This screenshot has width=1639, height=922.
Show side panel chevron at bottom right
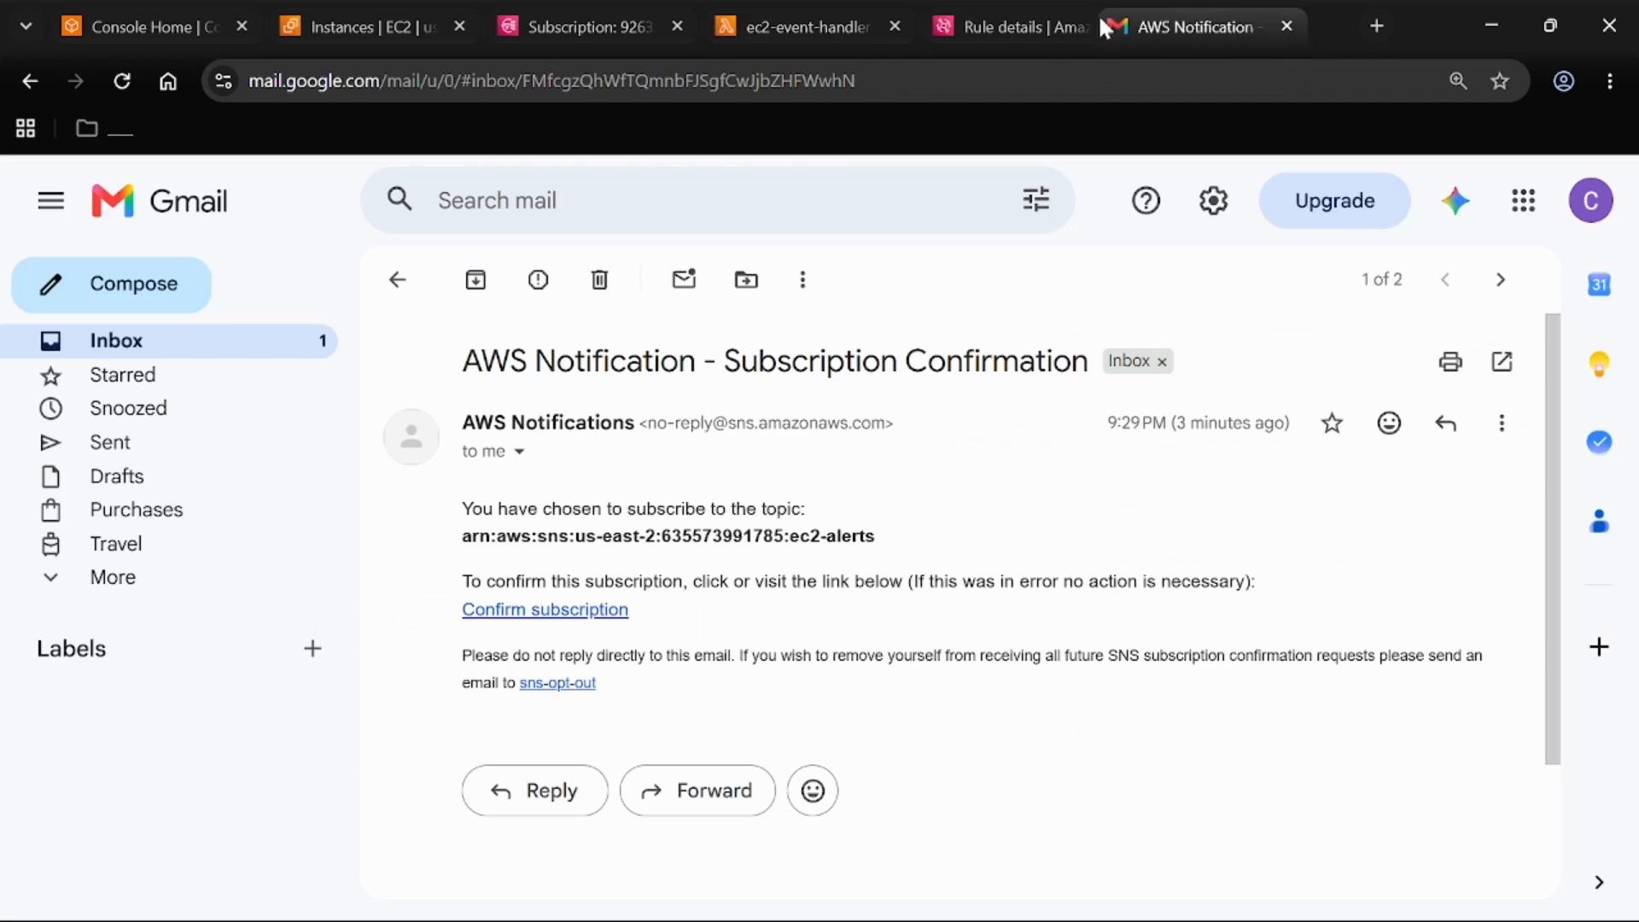pyautogui.click(x=1599, y=883)
